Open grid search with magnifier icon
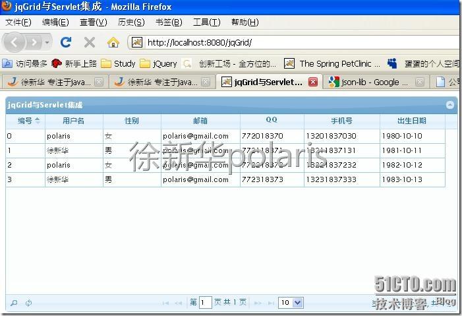The image size is (462, 316). [x=14, y=303]
